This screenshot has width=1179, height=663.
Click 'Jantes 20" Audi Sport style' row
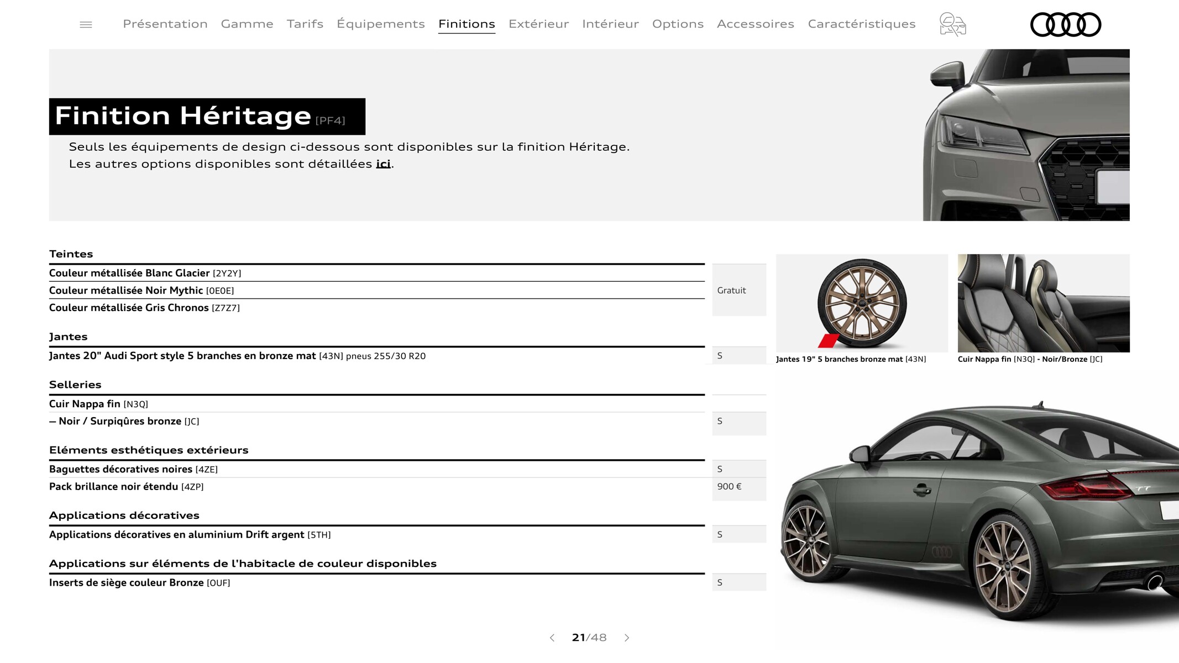coord(377,356)
